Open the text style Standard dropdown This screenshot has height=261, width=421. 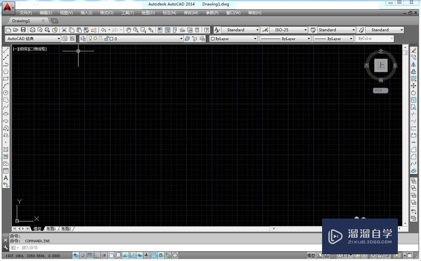click(257, 30)
